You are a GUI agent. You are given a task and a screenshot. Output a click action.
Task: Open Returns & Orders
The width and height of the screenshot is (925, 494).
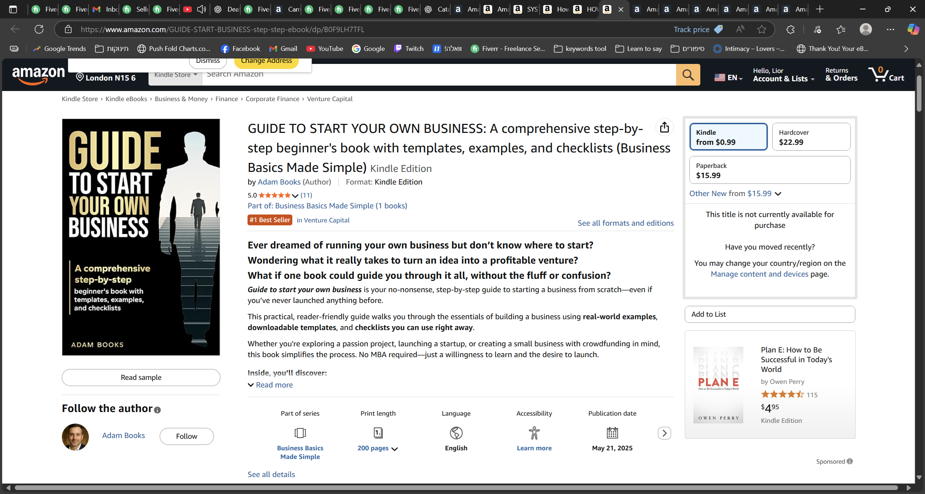point(841,75)
